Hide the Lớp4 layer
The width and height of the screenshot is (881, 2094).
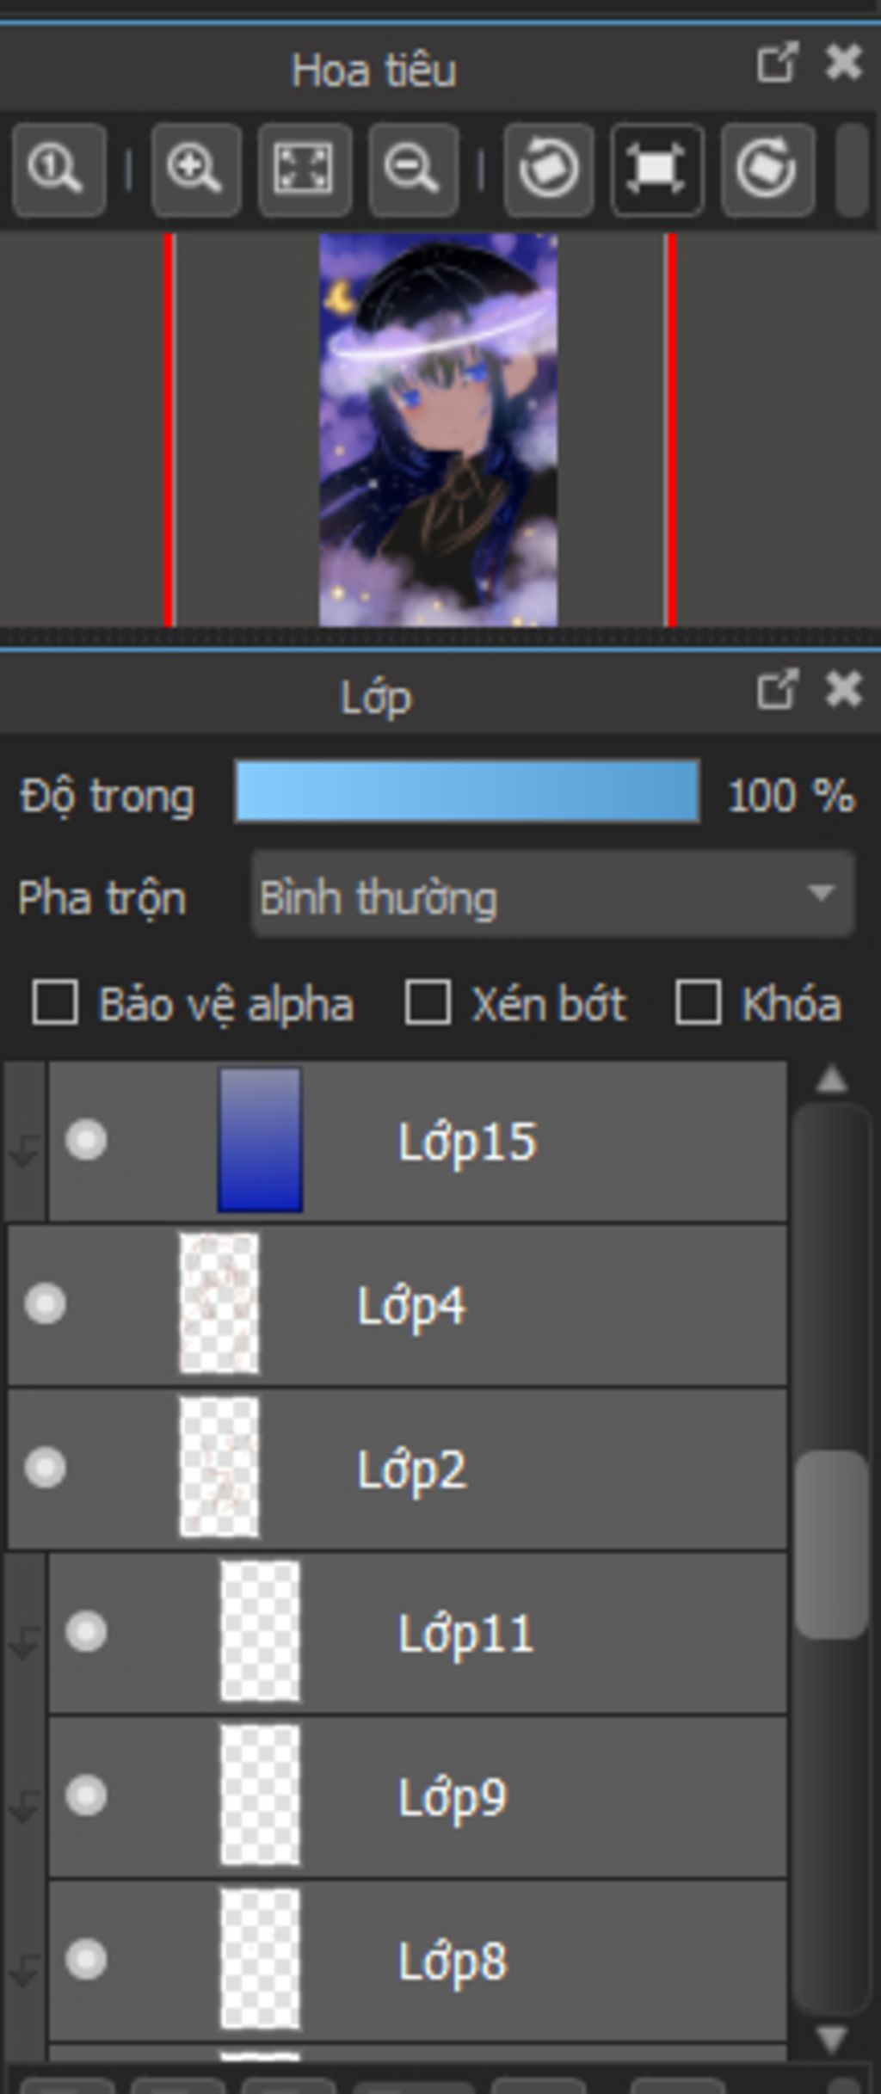pos(46,1303)
